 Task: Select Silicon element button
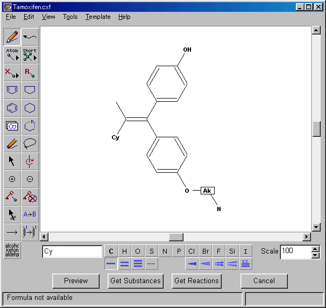tap(232, 251)
